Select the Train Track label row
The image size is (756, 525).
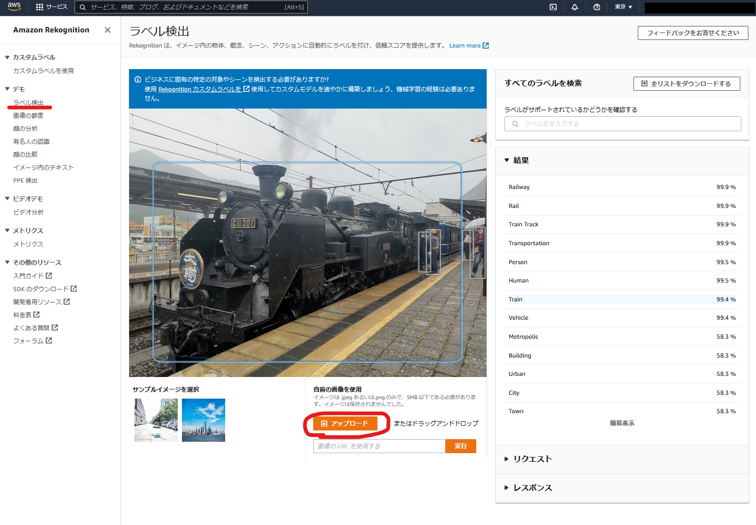[x=622, y=224]
